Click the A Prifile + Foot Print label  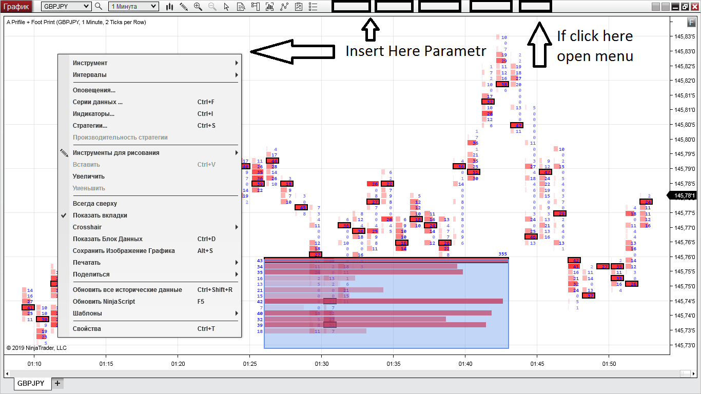coord(76,22)
